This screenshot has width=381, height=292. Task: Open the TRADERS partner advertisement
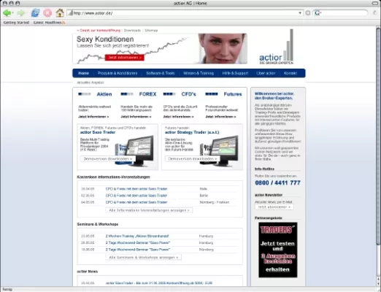(278, 250)
